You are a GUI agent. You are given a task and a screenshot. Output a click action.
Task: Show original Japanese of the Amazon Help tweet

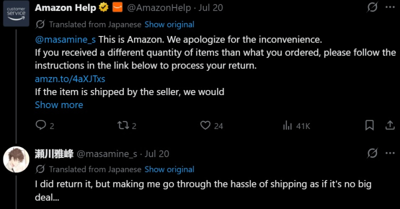tap(169, 24)
